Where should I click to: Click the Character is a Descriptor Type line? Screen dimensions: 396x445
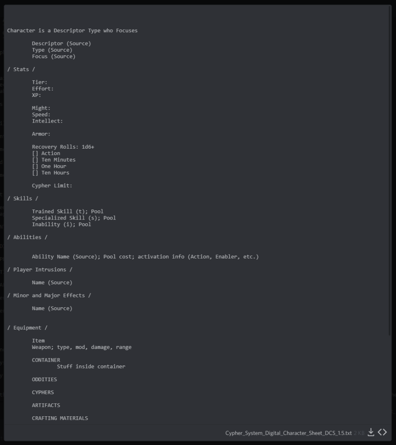[72, 31]
